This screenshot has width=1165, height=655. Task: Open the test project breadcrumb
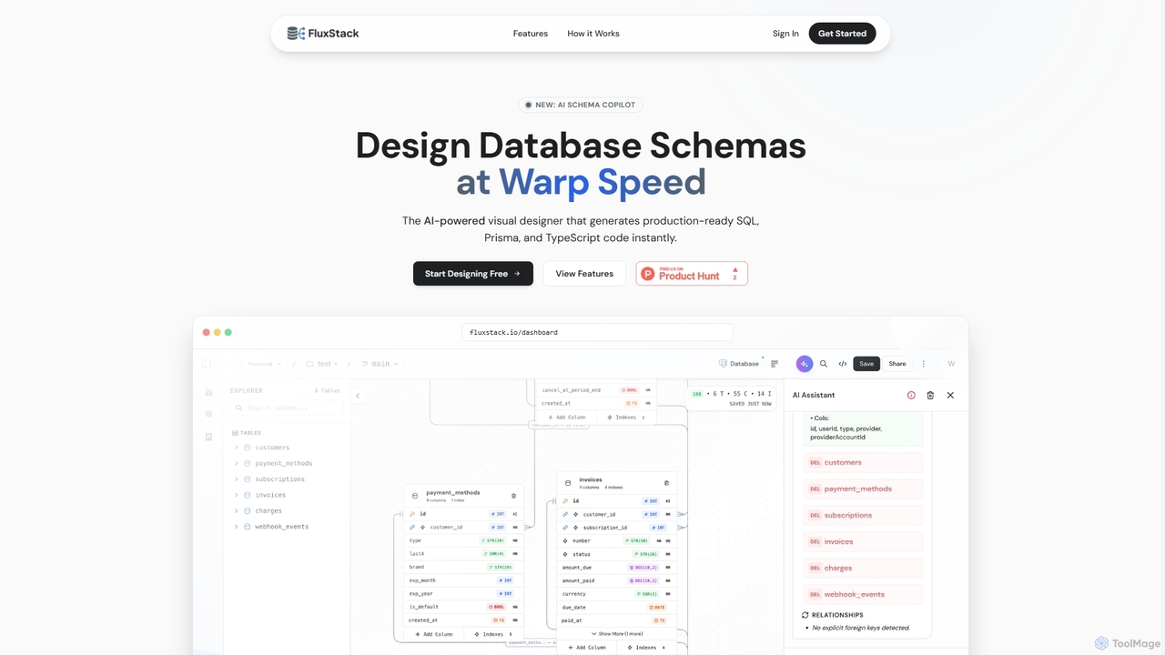tap(323, 364)
